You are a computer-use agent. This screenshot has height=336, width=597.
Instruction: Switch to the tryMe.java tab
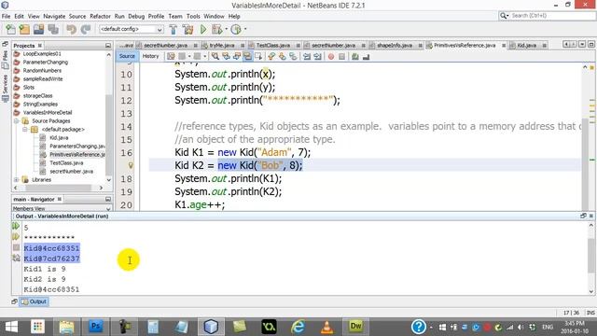(222, 46)
